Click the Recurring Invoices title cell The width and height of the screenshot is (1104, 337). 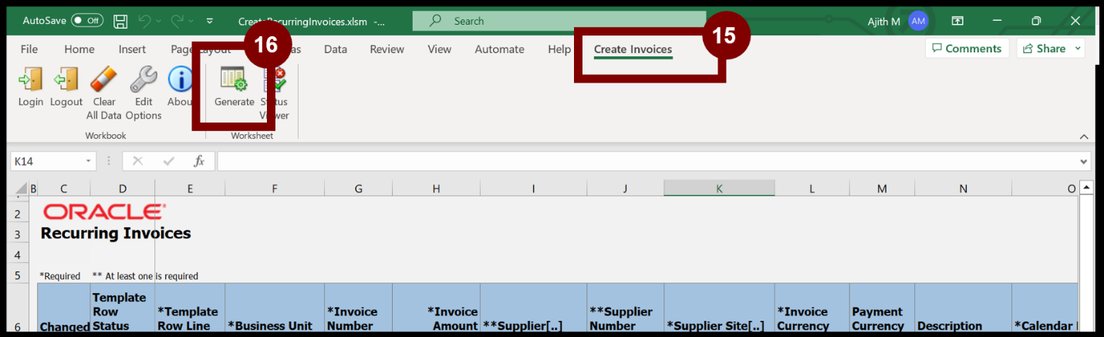[x=116, y=233]
